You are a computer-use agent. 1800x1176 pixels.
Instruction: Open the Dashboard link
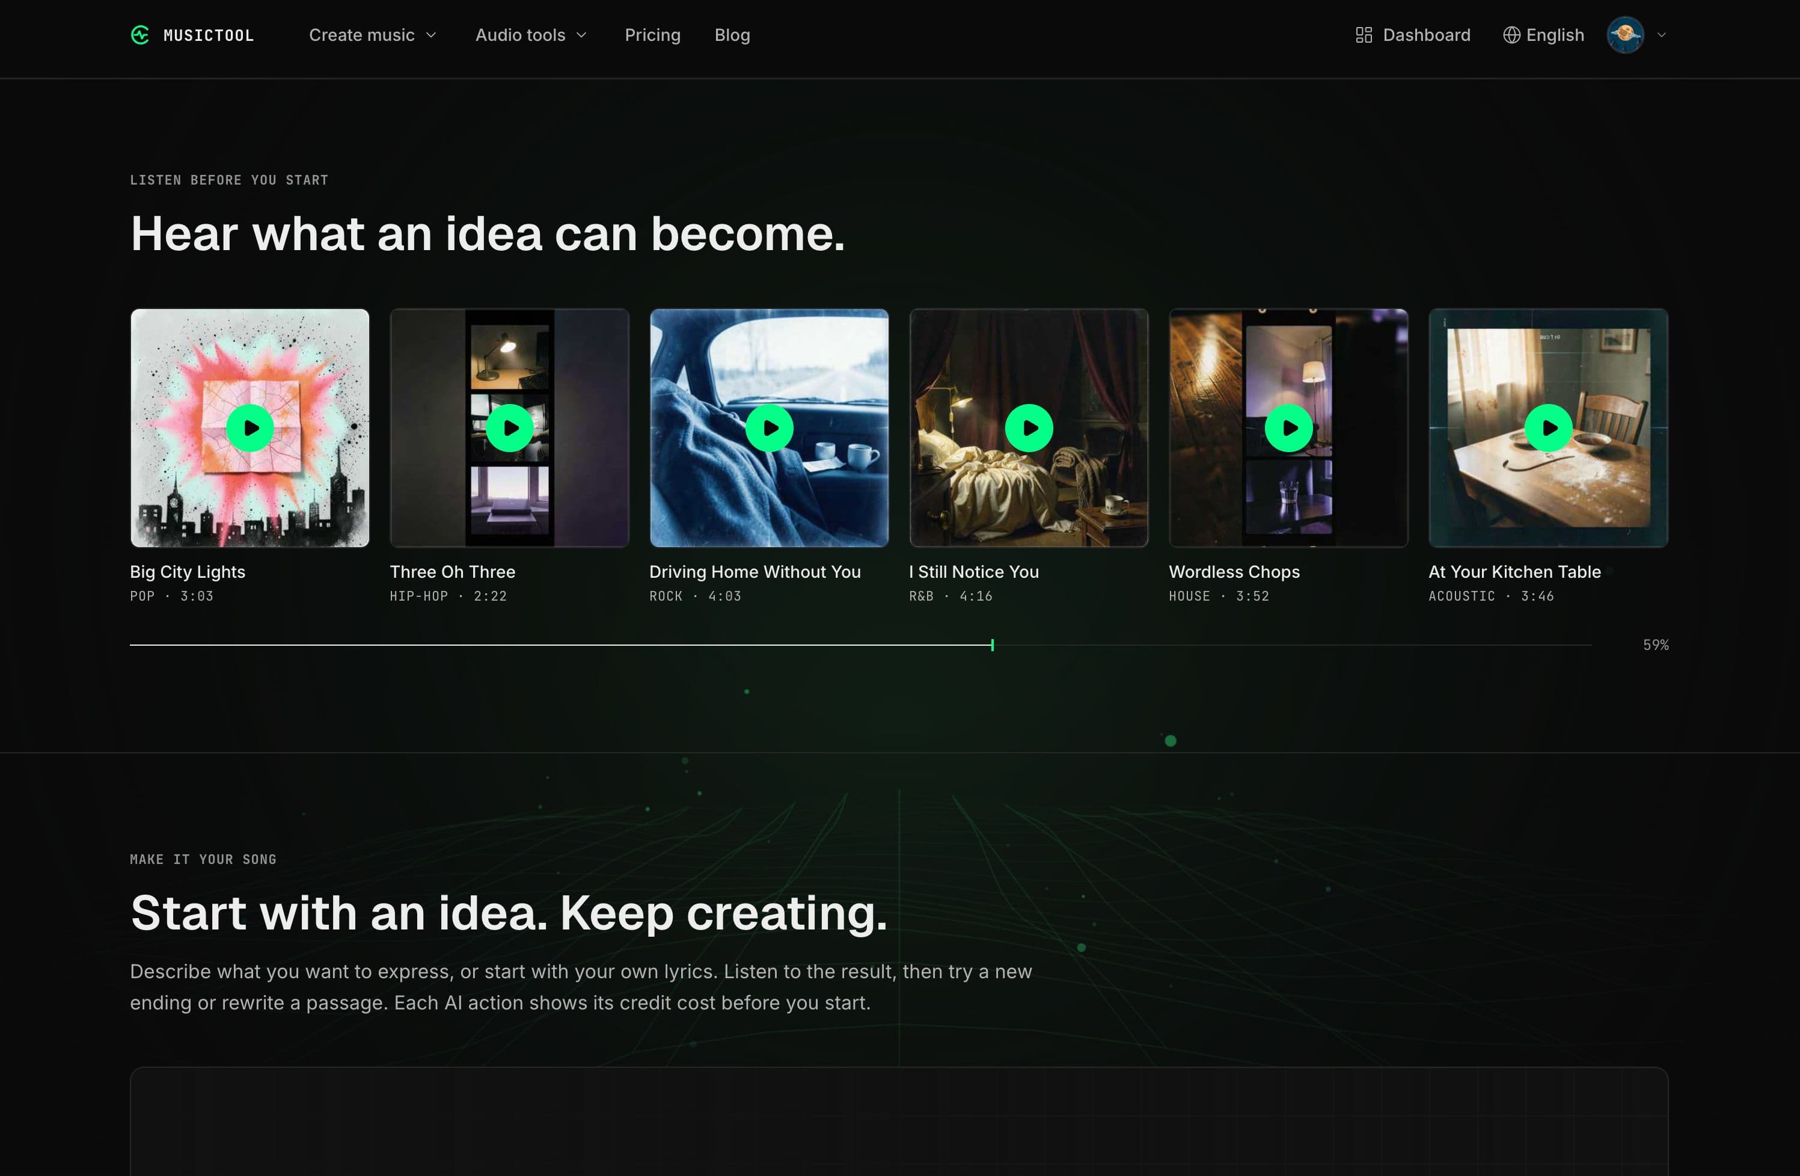[x=1413, y=35]
